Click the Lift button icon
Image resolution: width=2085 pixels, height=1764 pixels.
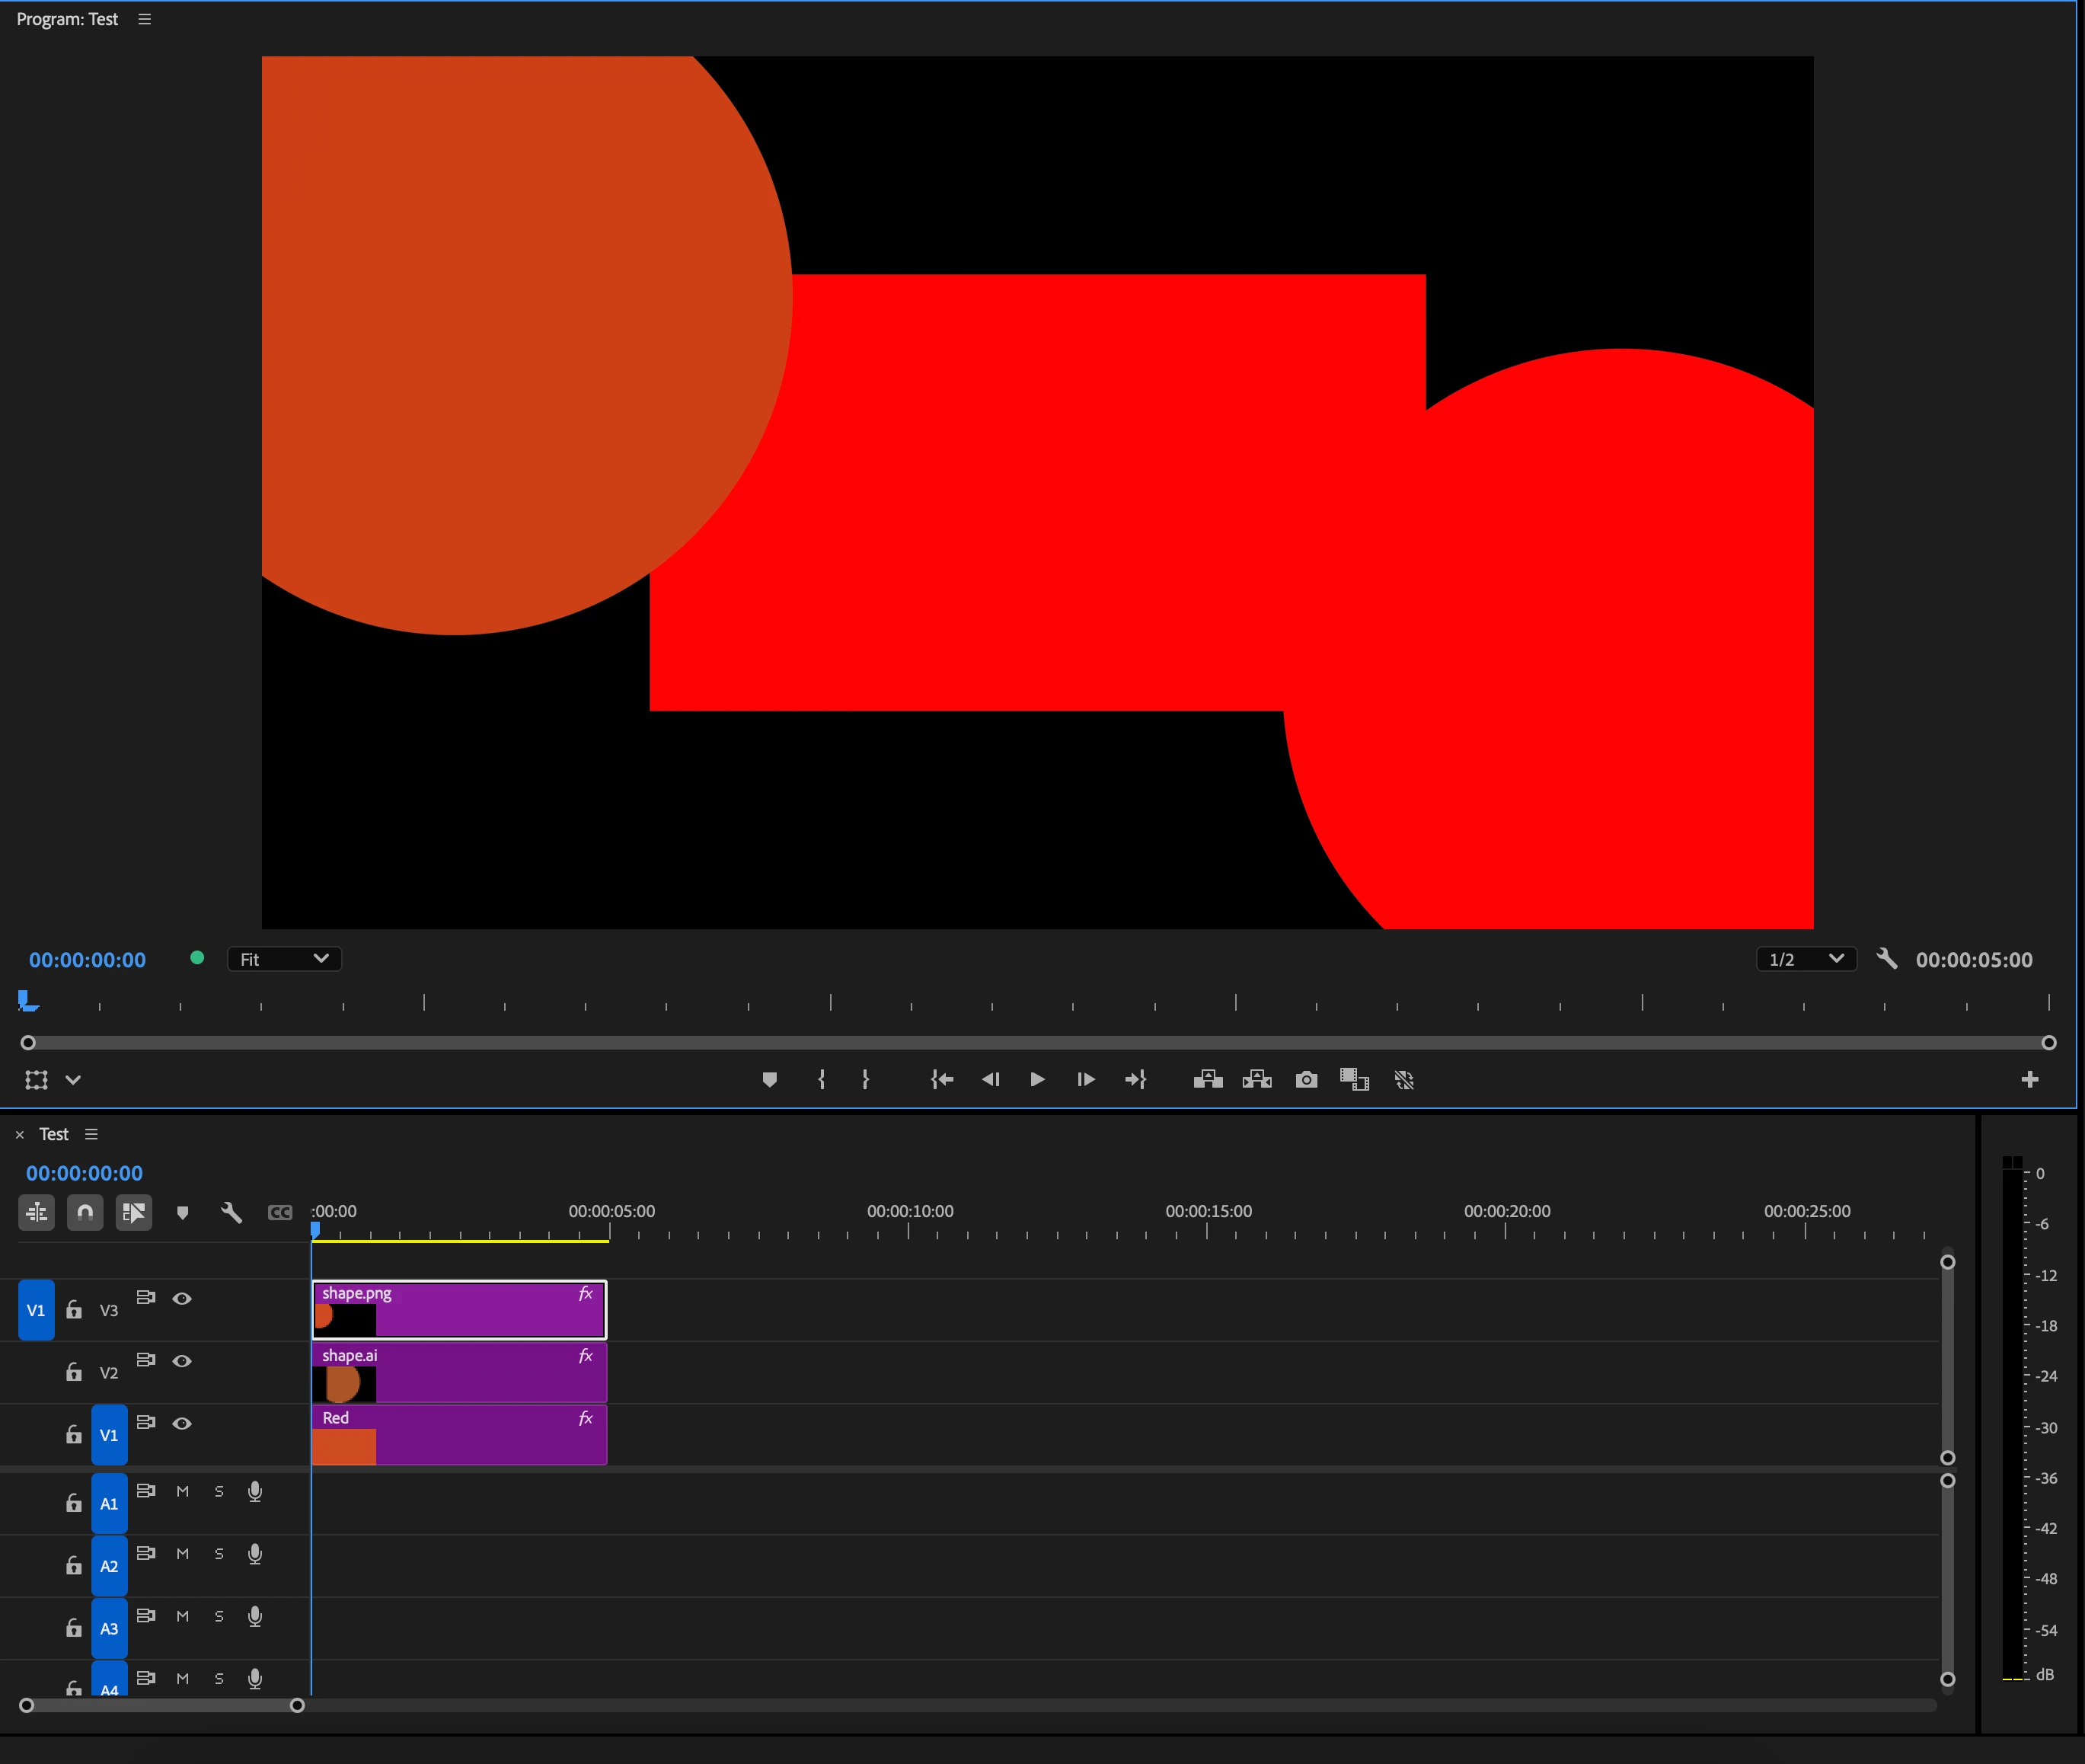(x=1208, y=1079)
